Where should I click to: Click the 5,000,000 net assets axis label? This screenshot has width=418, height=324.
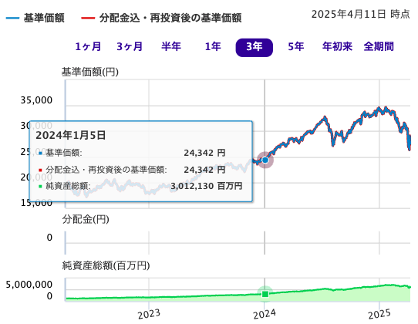(29, 285)
